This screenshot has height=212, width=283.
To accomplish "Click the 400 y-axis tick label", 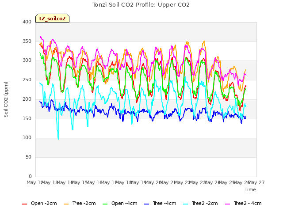I will (27, 22).
